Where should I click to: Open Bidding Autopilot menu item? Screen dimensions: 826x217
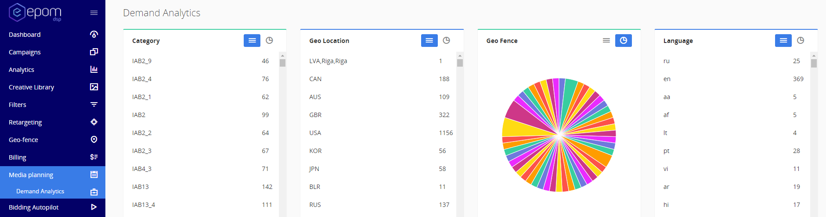[x=53, y=207]
